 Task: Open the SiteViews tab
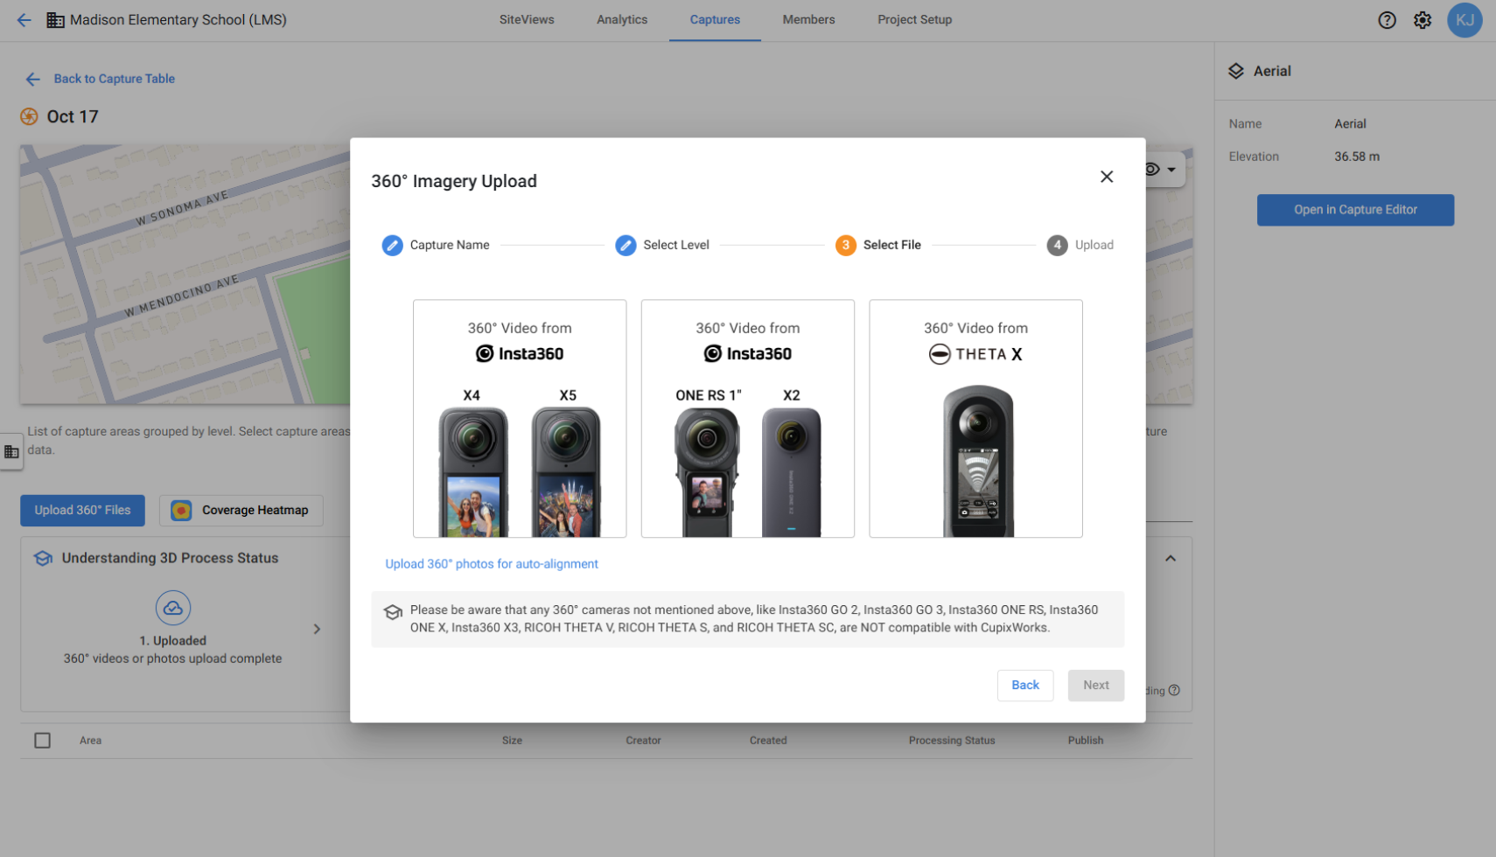pyautogui.click(x=527, y=19)
